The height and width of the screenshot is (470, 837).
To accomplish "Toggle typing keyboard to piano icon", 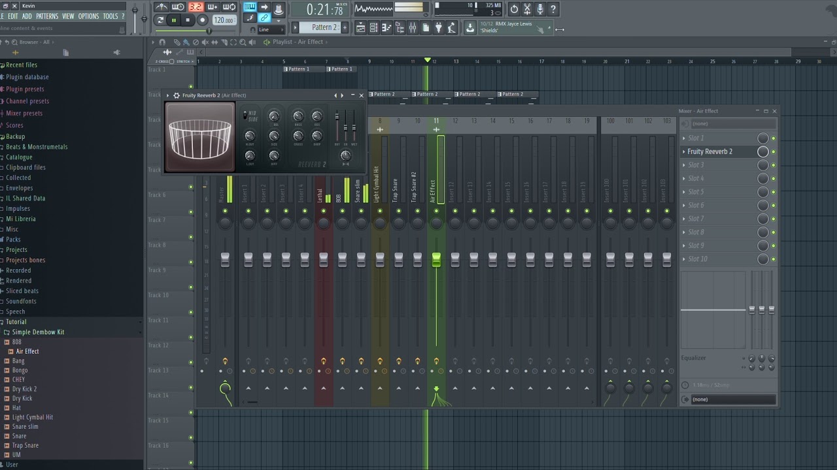I will coord(249,7).
